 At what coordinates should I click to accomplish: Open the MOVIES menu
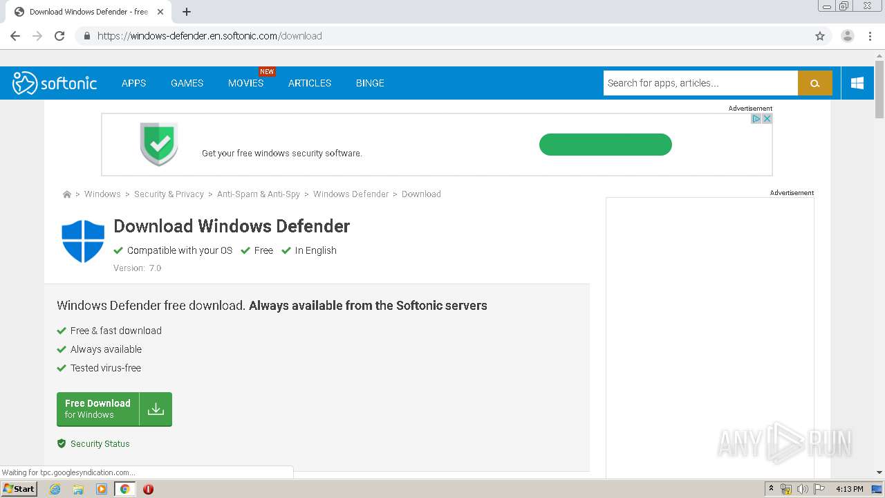pyautogui.click(x=246, y=83)
